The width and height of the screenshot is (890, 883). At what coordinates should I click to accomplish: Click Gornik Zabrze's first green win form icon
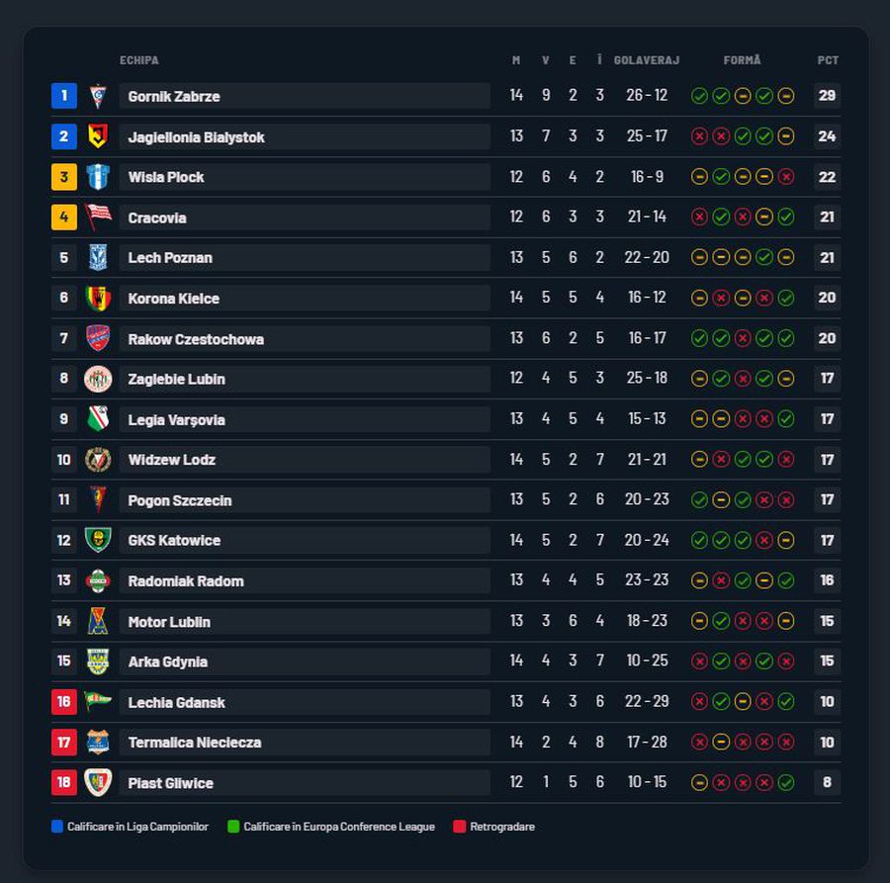699,96
